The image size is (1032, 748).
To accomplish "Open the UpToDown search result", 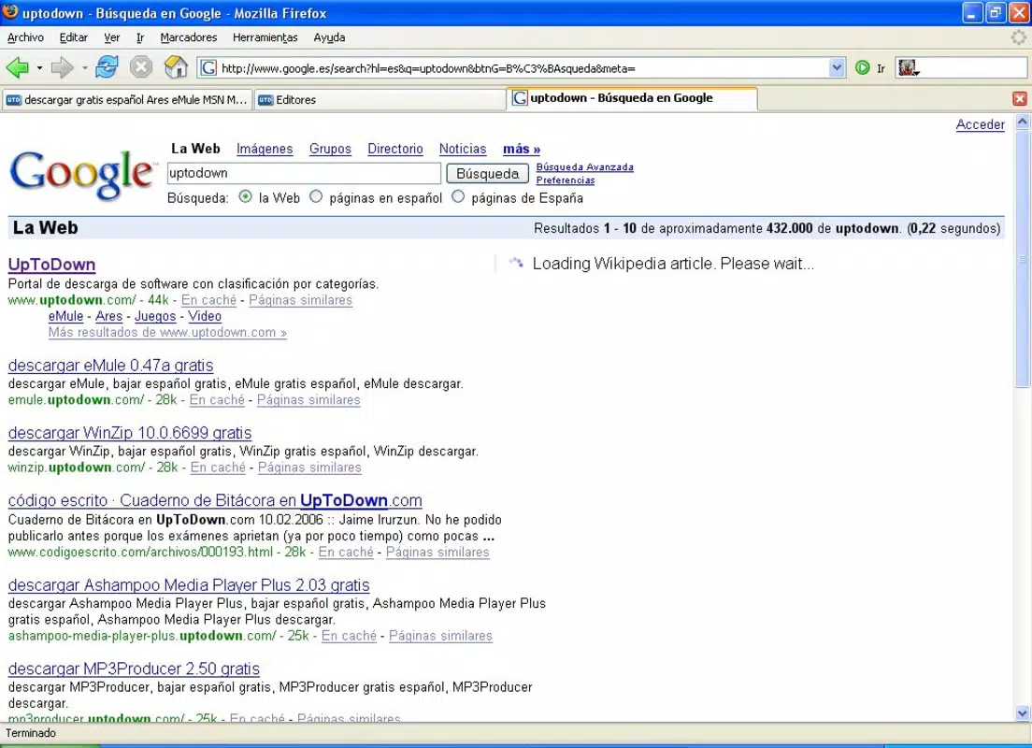I will click(51, 264).
